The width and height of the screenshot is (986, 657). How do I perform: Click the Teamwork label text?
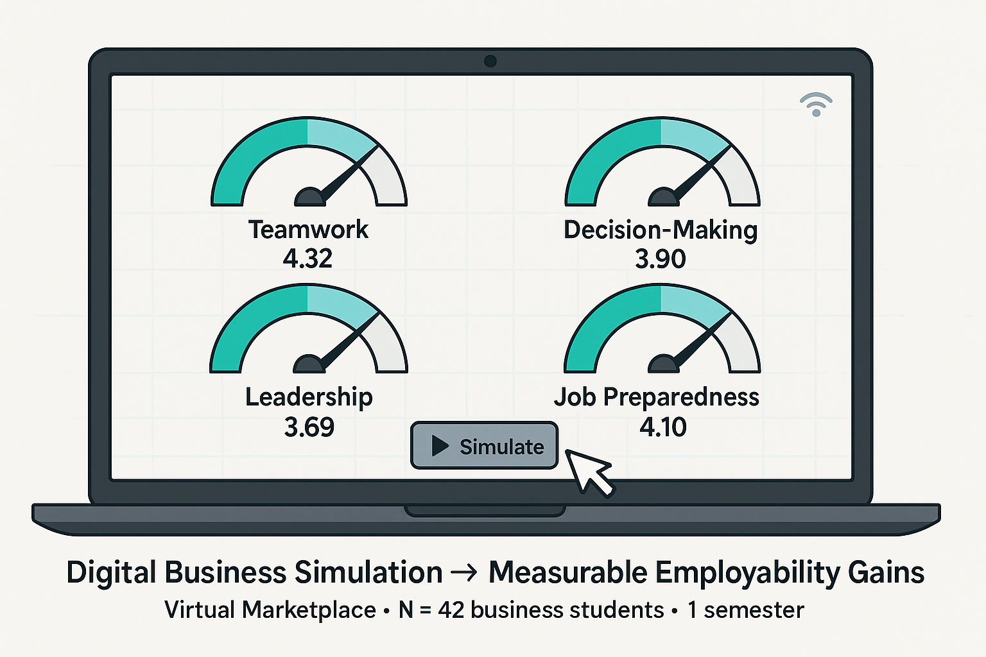[309, 230]
